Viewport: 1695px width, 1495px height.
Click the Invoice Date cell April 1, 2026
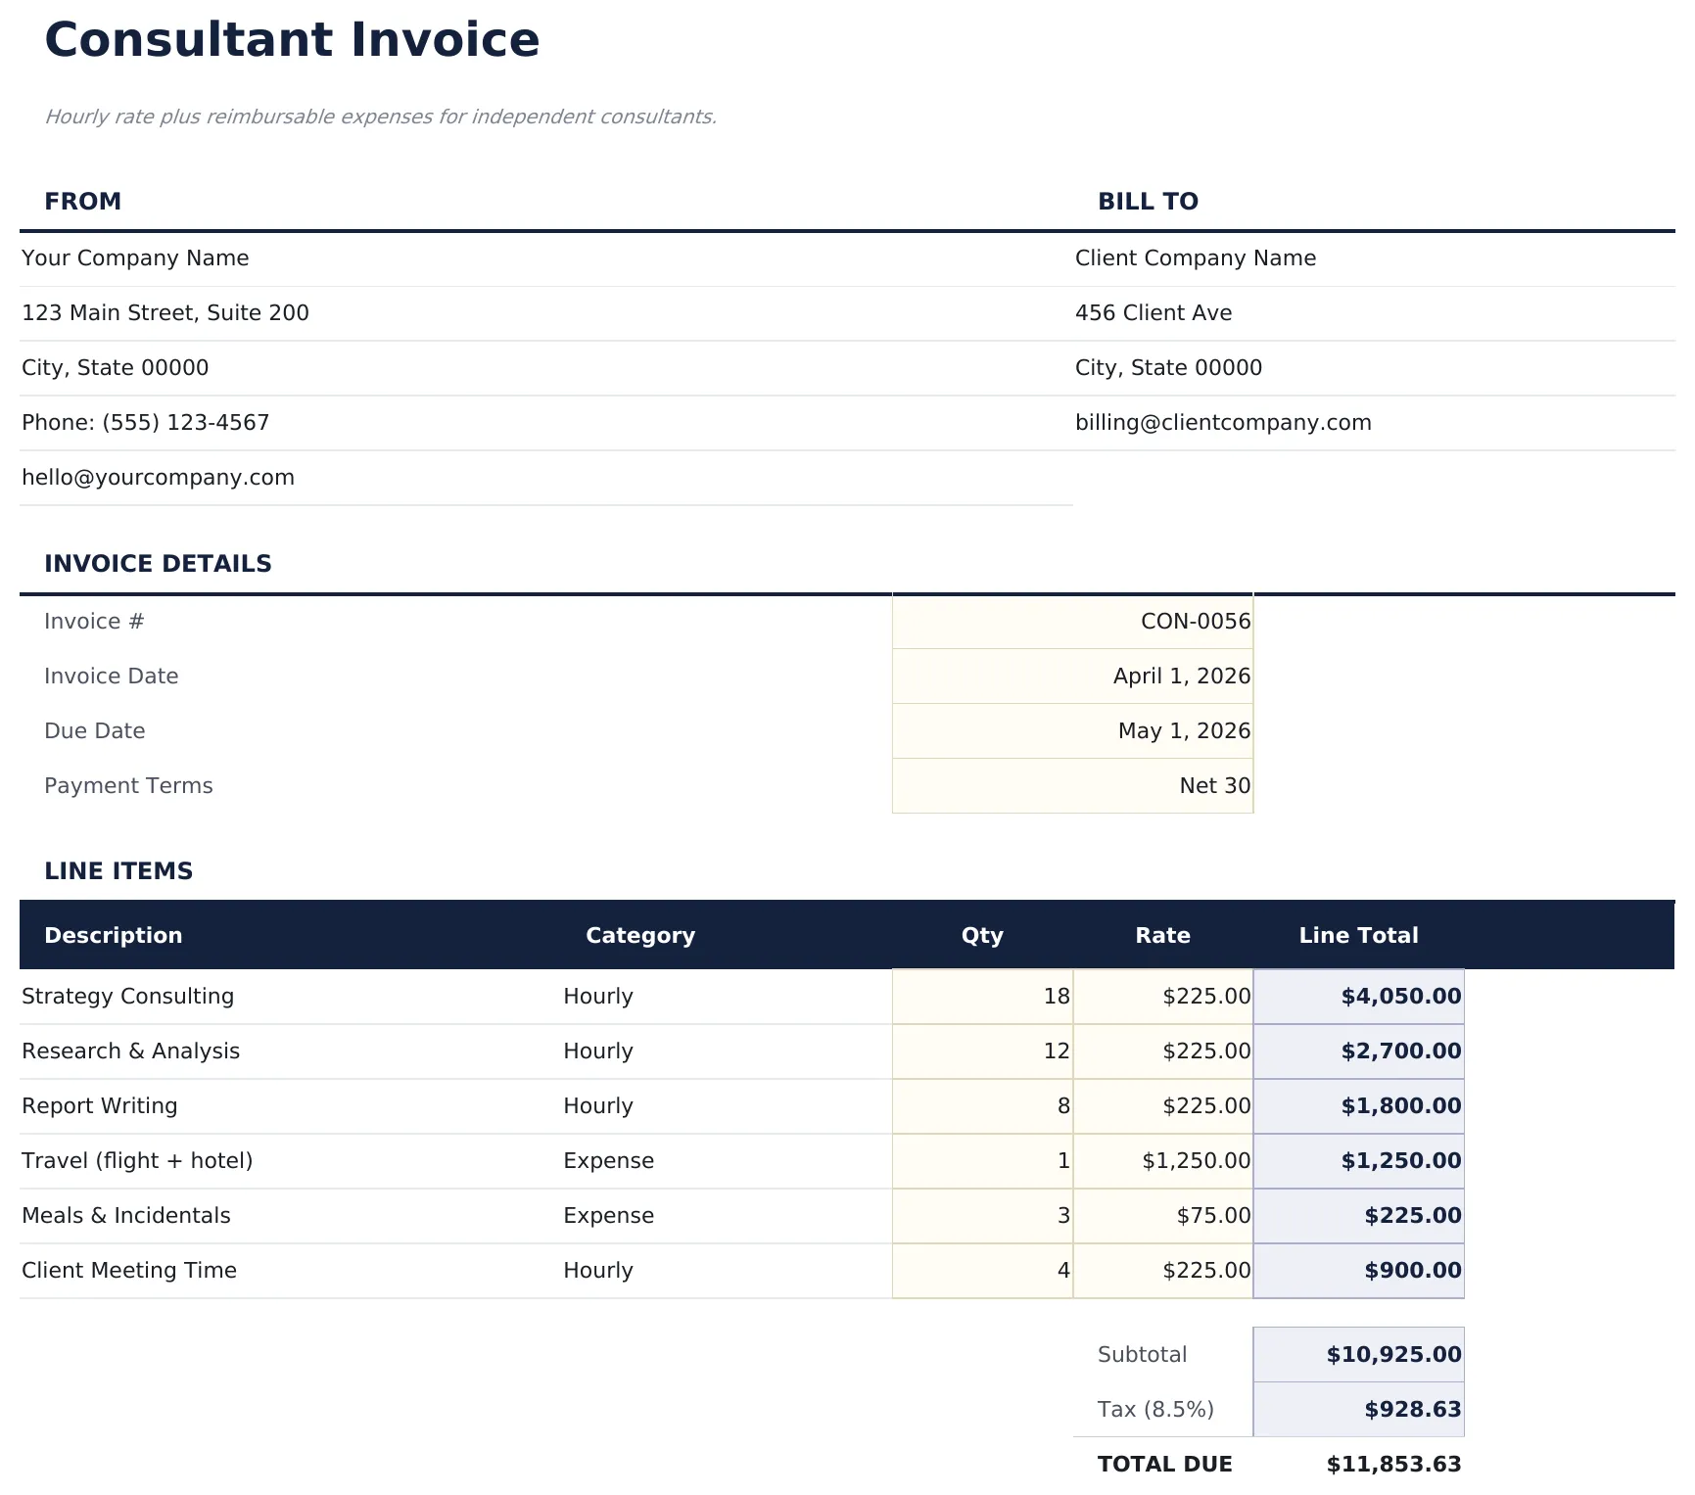point(1072,676)
